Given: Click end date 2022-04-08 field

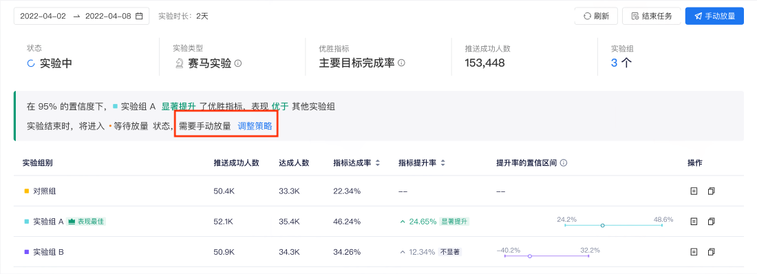Looking at the screenshot, I should point(108,16).
